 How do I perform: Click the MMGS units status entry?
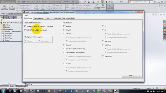click(x=149, y=88)
